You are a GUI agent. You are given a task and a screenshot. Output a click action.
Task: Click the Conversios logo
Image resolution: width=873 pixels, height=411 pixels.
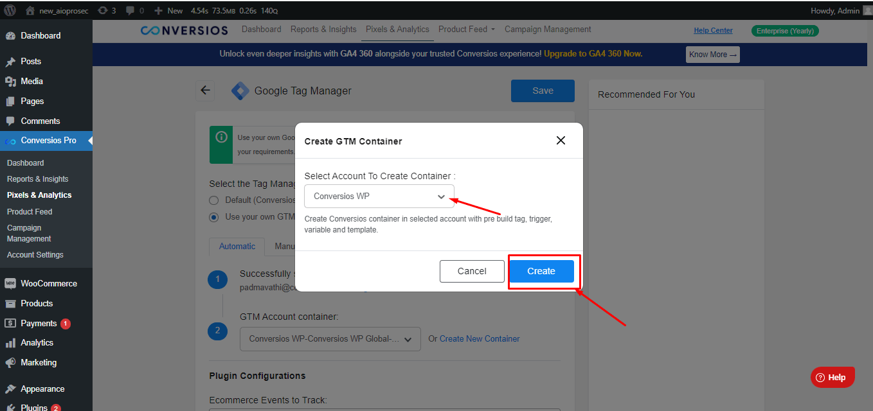(x=184, y=30)
